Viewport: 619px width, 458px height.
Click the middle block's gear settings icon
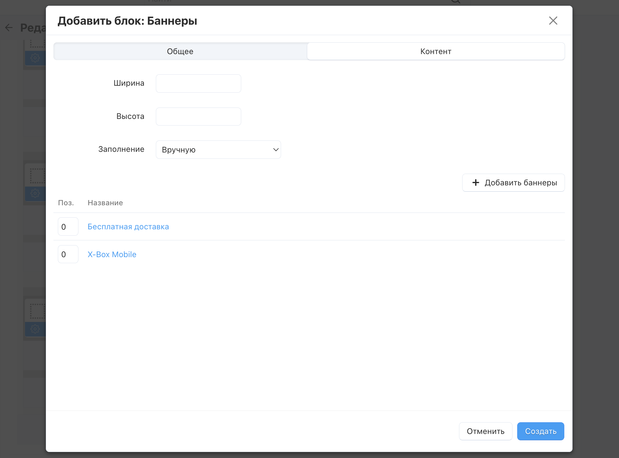35,194
